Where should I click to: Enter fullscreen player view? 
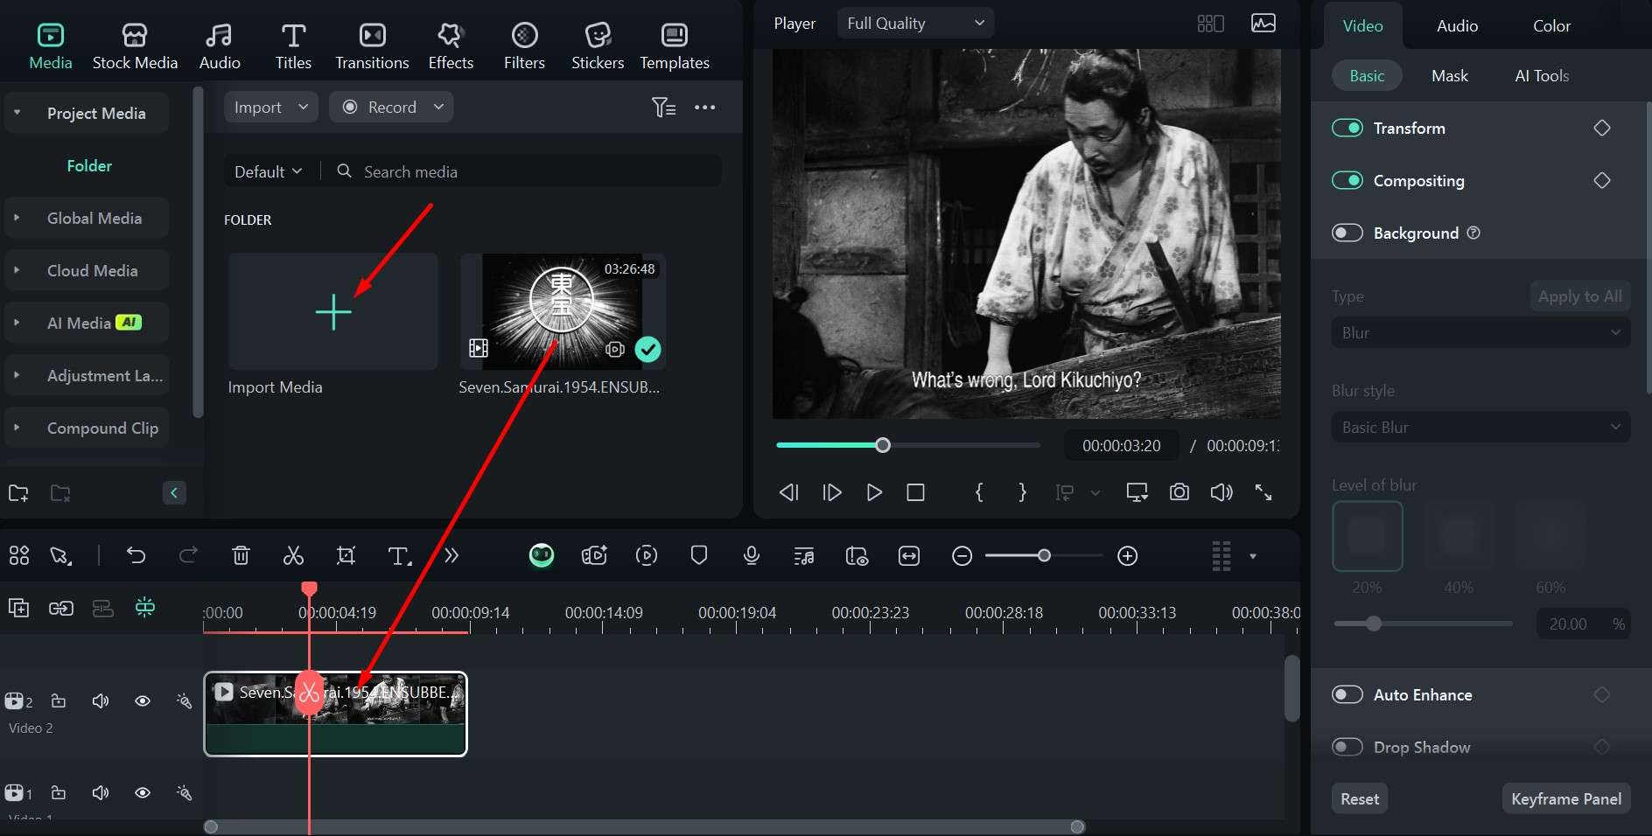point(1263,492)
